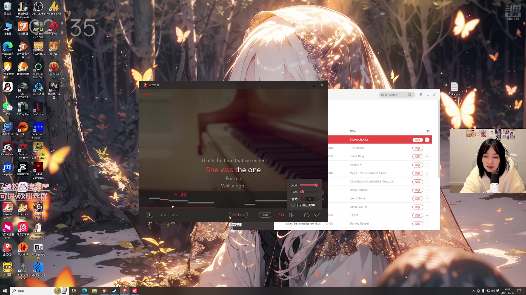The image size is (526, 295).
Task: Click the K歌 button next to Stereophonics
Action: pos(417,139)
